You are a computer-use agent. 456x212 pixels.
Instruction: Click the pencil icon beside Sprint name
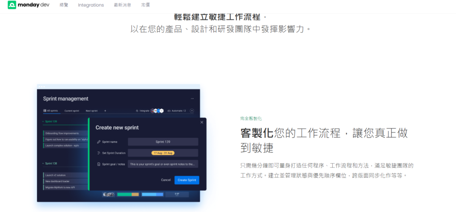[98, 142]
